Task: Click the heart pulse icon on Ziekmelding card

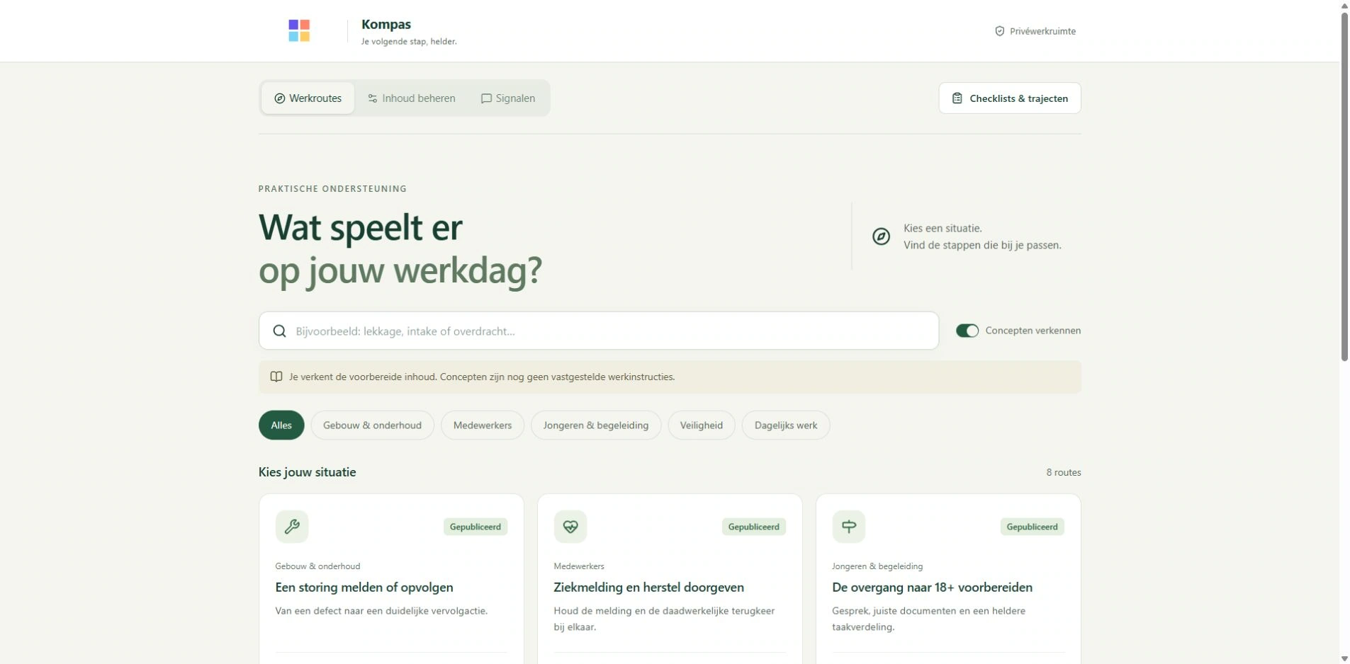Action: click(570, 527)
